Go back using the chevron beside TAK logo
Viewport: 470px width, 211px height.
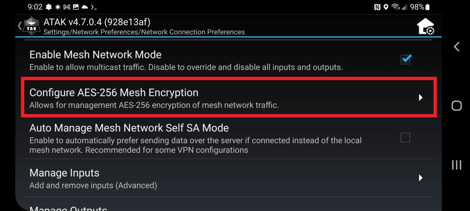[20, 26]
